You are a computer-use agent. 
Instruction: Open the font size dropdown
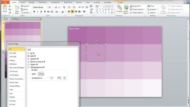(x=53, y=7)
